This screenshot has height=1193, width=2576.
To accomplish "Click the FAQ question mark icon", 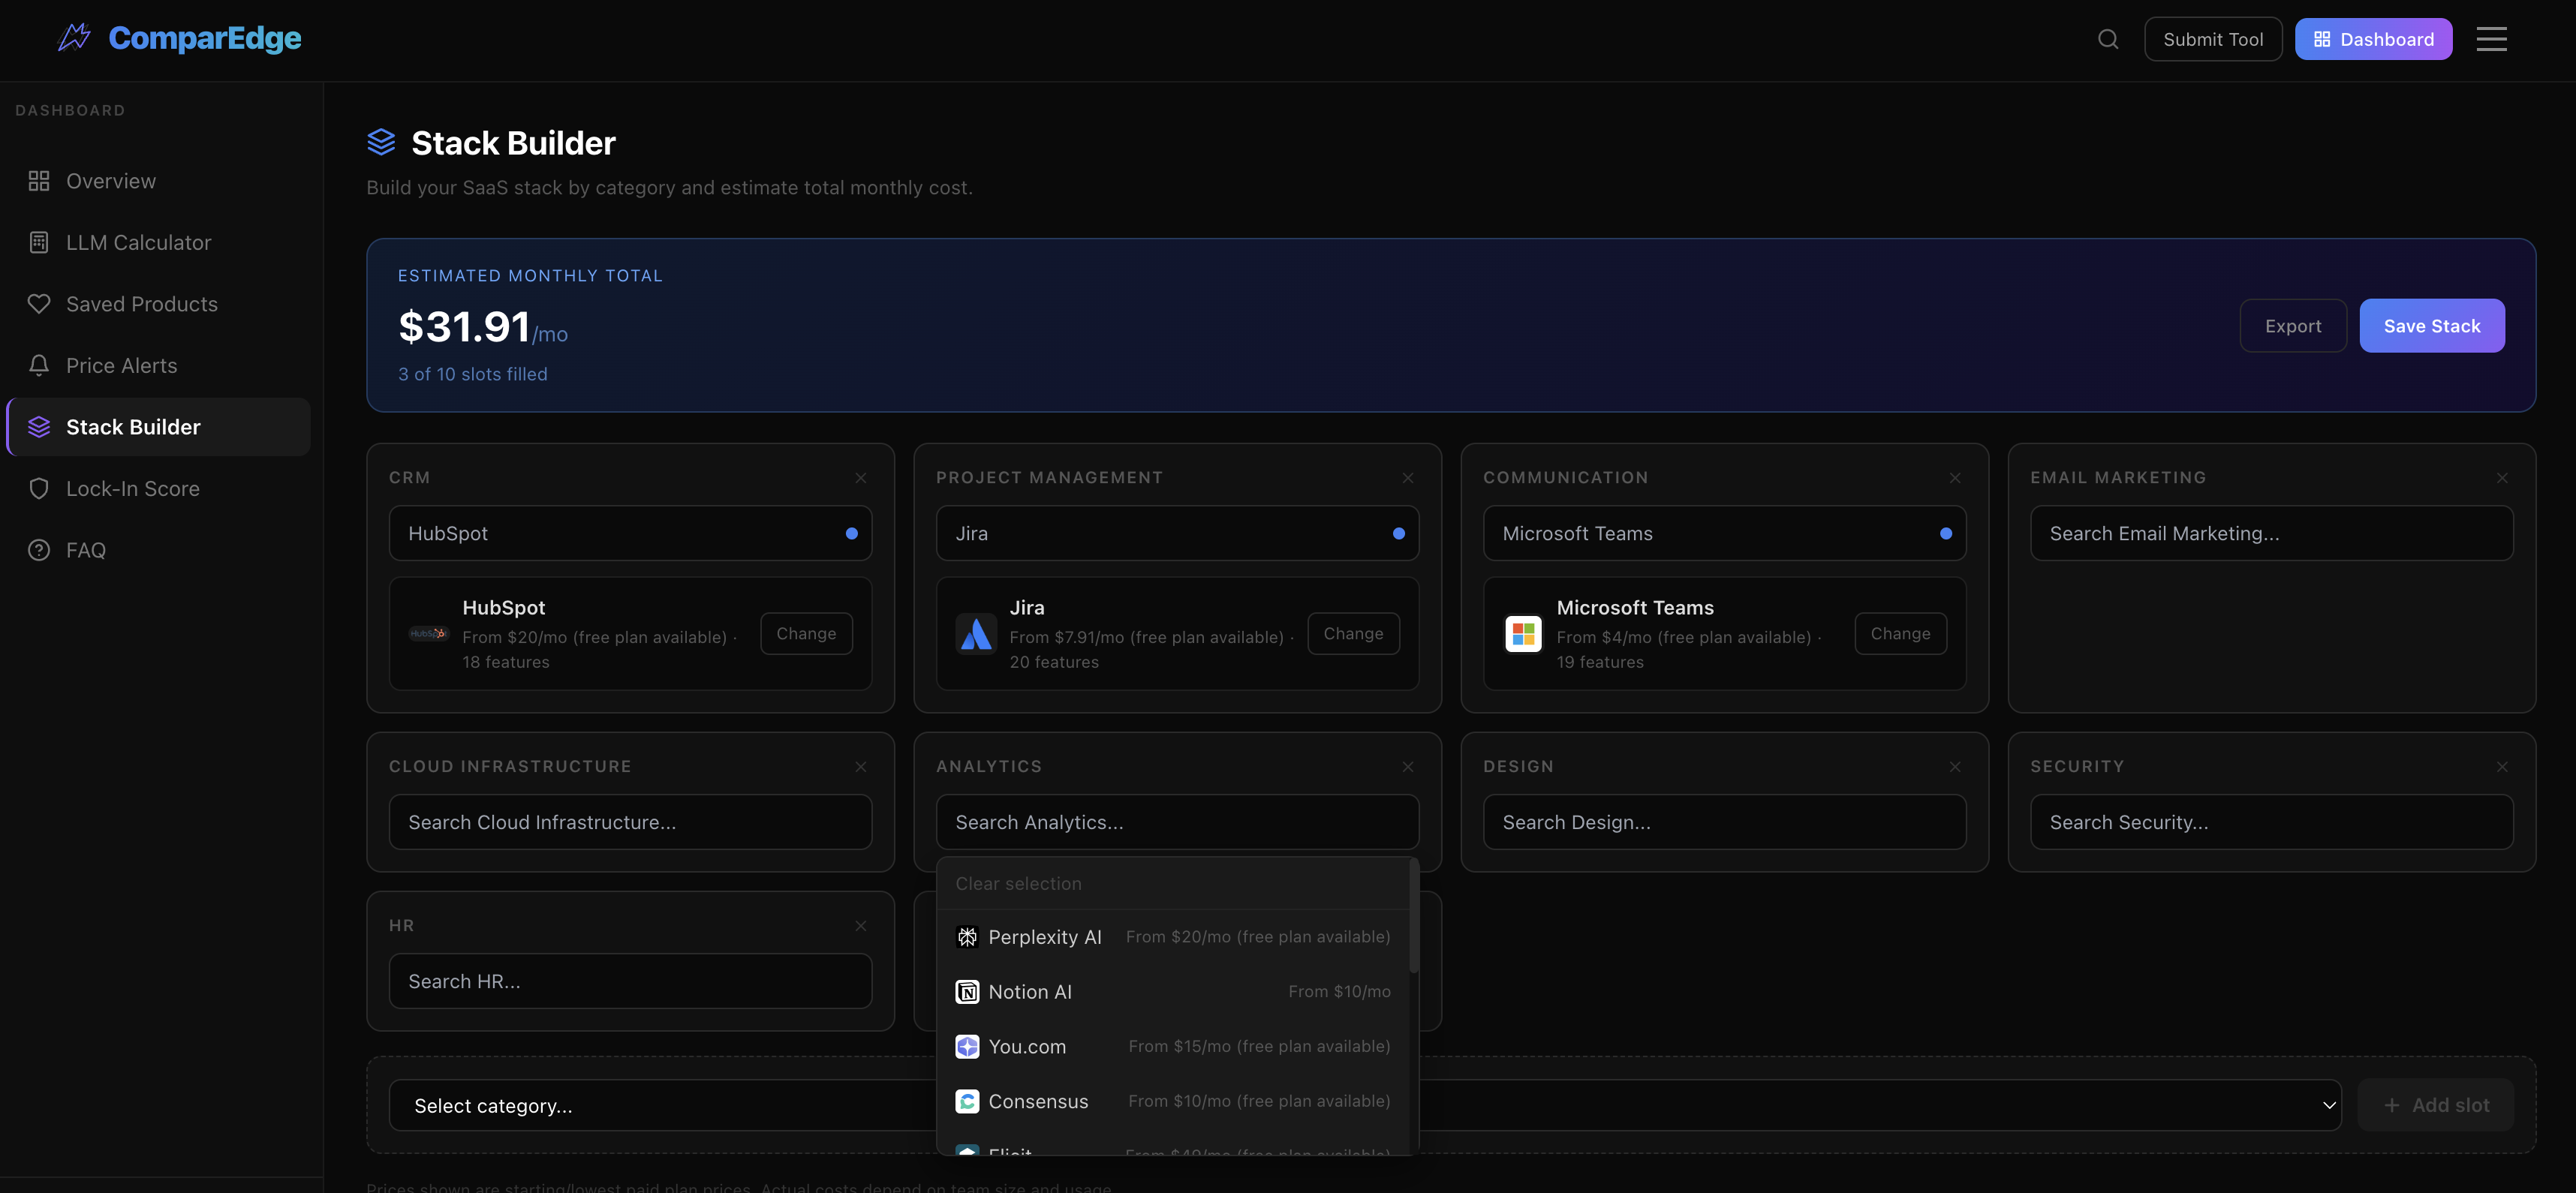I will (x=39, y=549).
